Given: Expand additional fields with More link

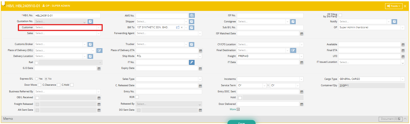Looking at the screenshot, I should [234, 109].
